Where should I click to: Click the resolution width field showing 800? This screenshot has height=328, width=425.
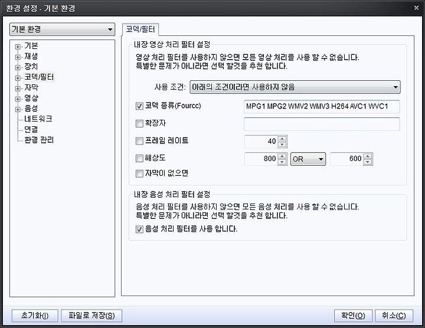[261, 159]
